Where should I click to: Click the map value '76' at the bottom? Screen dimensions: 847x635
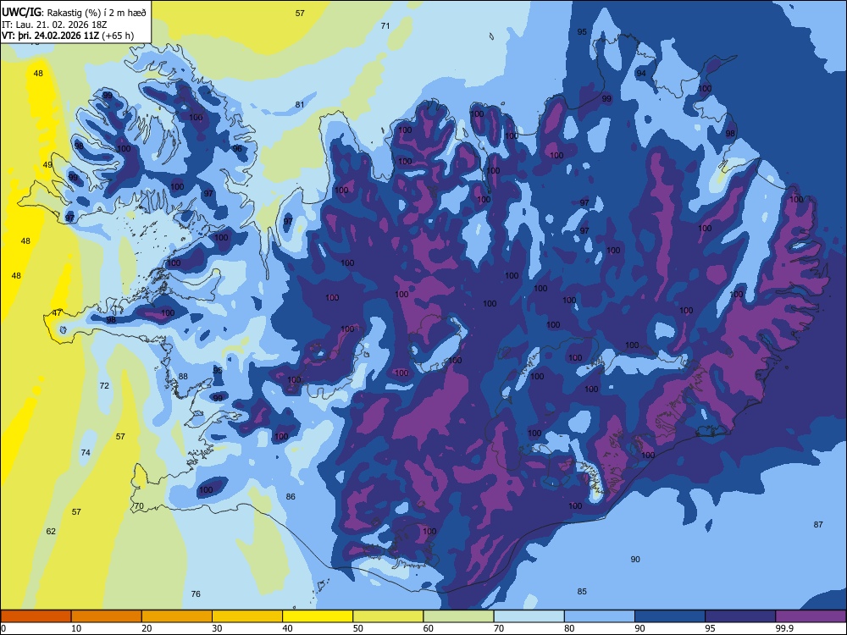196,594
